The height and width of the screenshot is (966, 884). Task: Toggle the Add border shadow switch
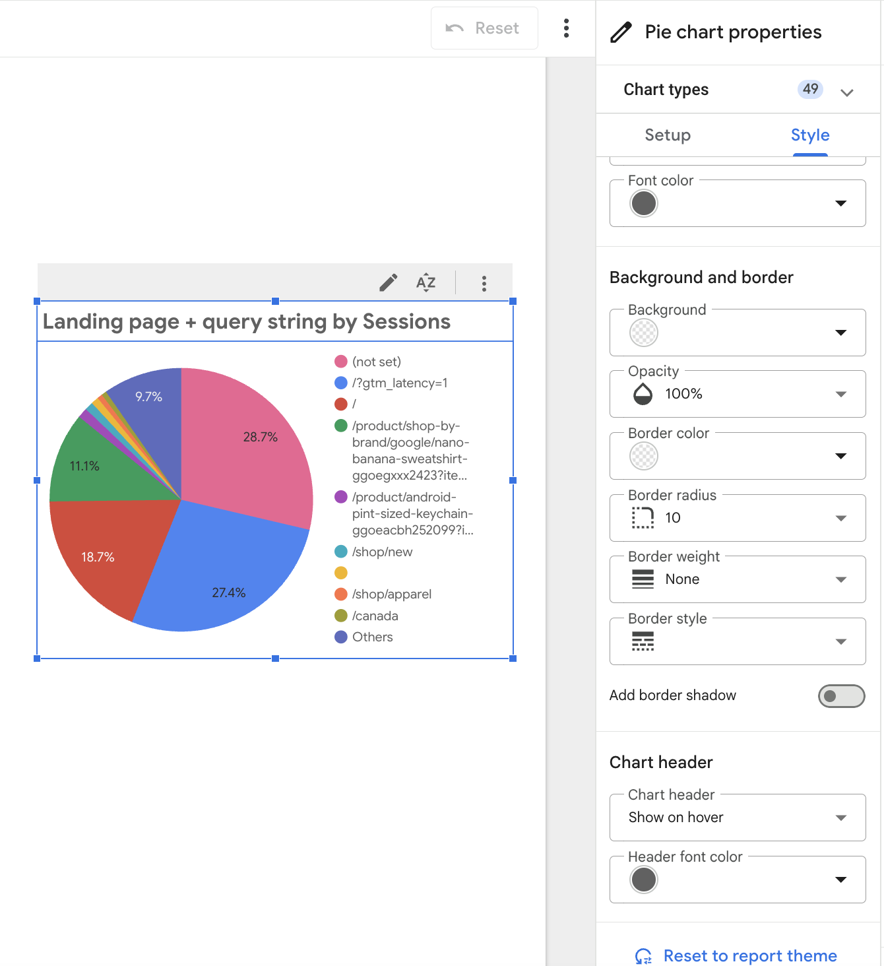(841, 695)
